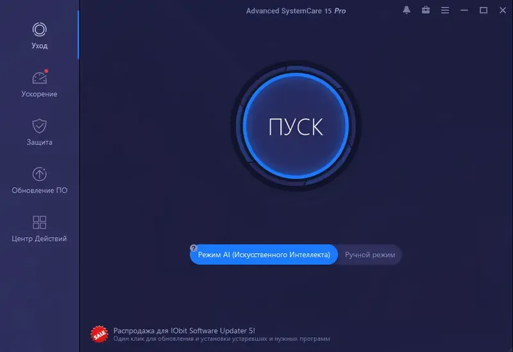
Task: Minimize the Advanced SystemCare window
Action: (464, 10)
